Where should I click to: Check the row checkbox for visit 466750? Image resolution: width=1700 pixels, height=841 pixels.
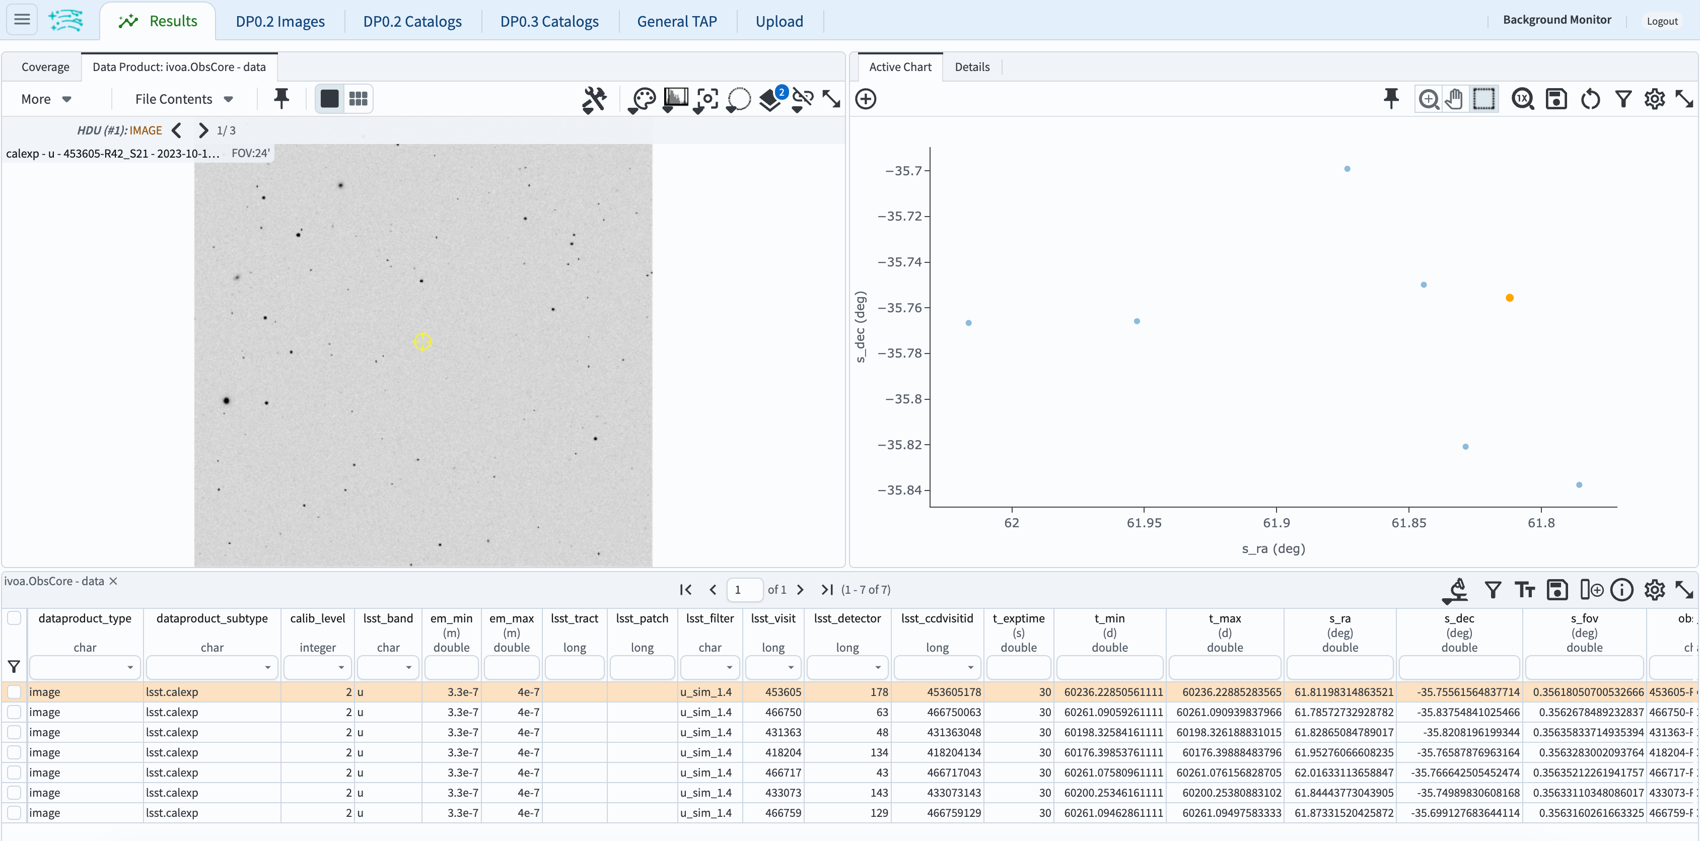tap(14, 712)
